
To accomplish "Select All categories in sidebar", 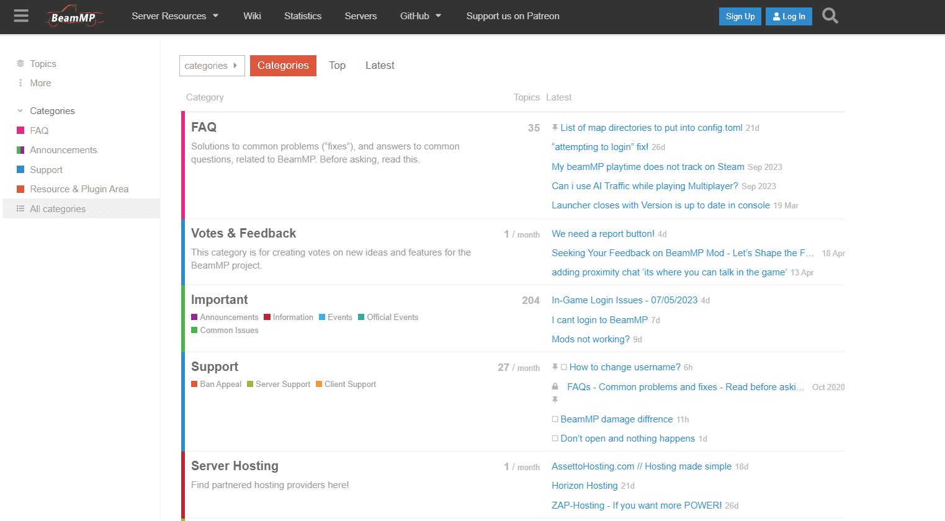I will tap(81, 209).
